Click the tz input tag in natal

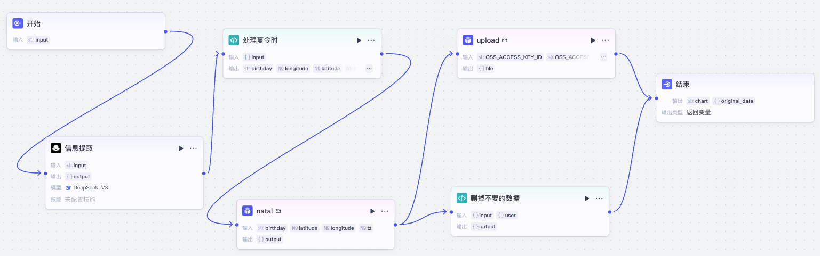pos(366,228)
